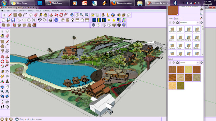Select the red Rotate tool in top toolbar
The image size is (216, 121).
coord(61,15)
